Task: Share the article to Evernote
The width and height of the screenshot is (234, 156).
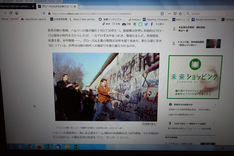Action: pos(135,24)
